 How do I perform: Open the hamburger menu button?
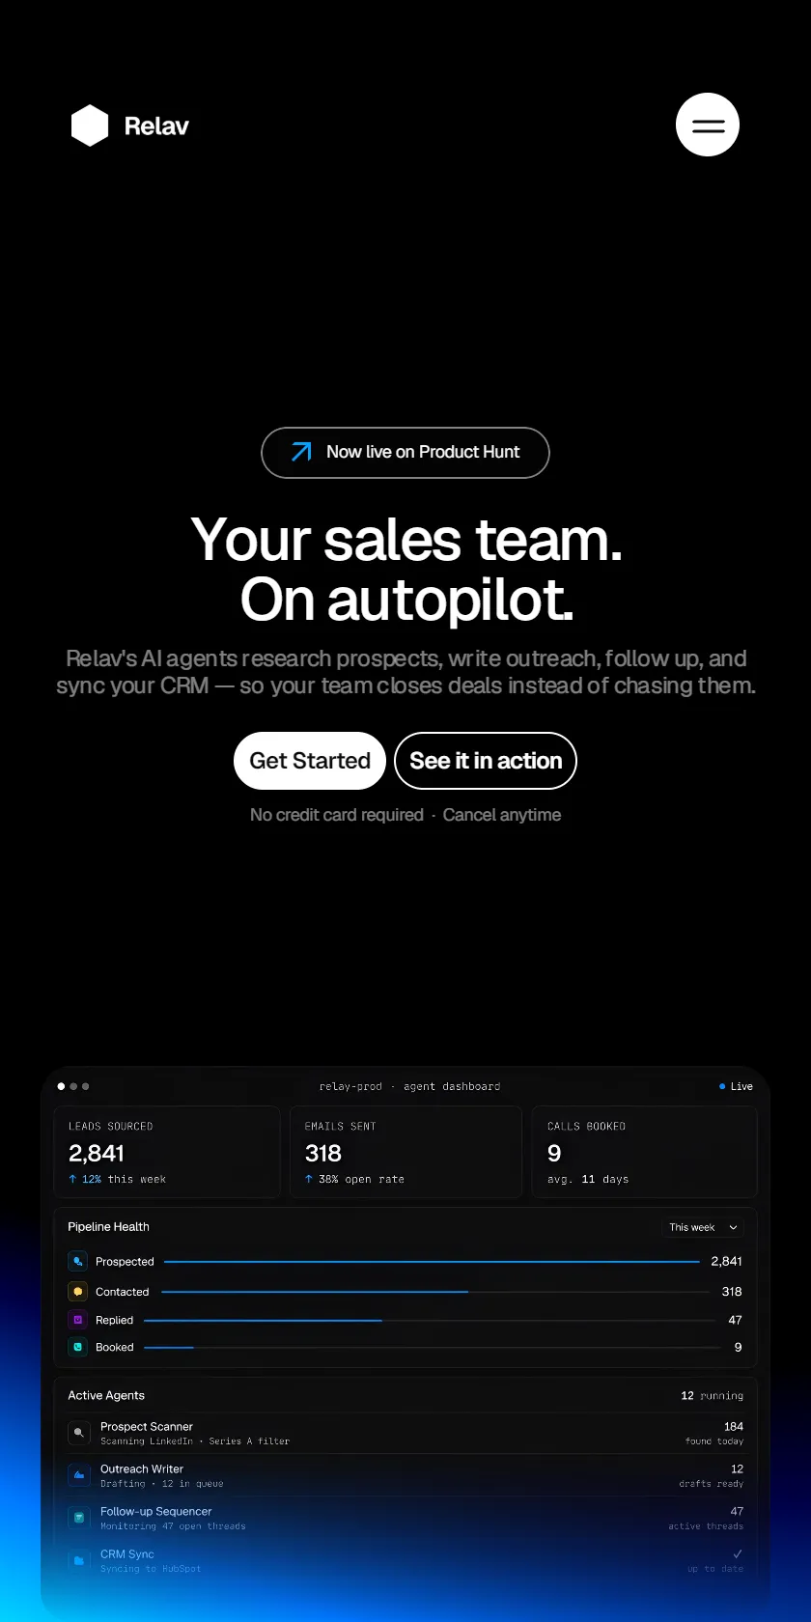click(x=708, y=125)
